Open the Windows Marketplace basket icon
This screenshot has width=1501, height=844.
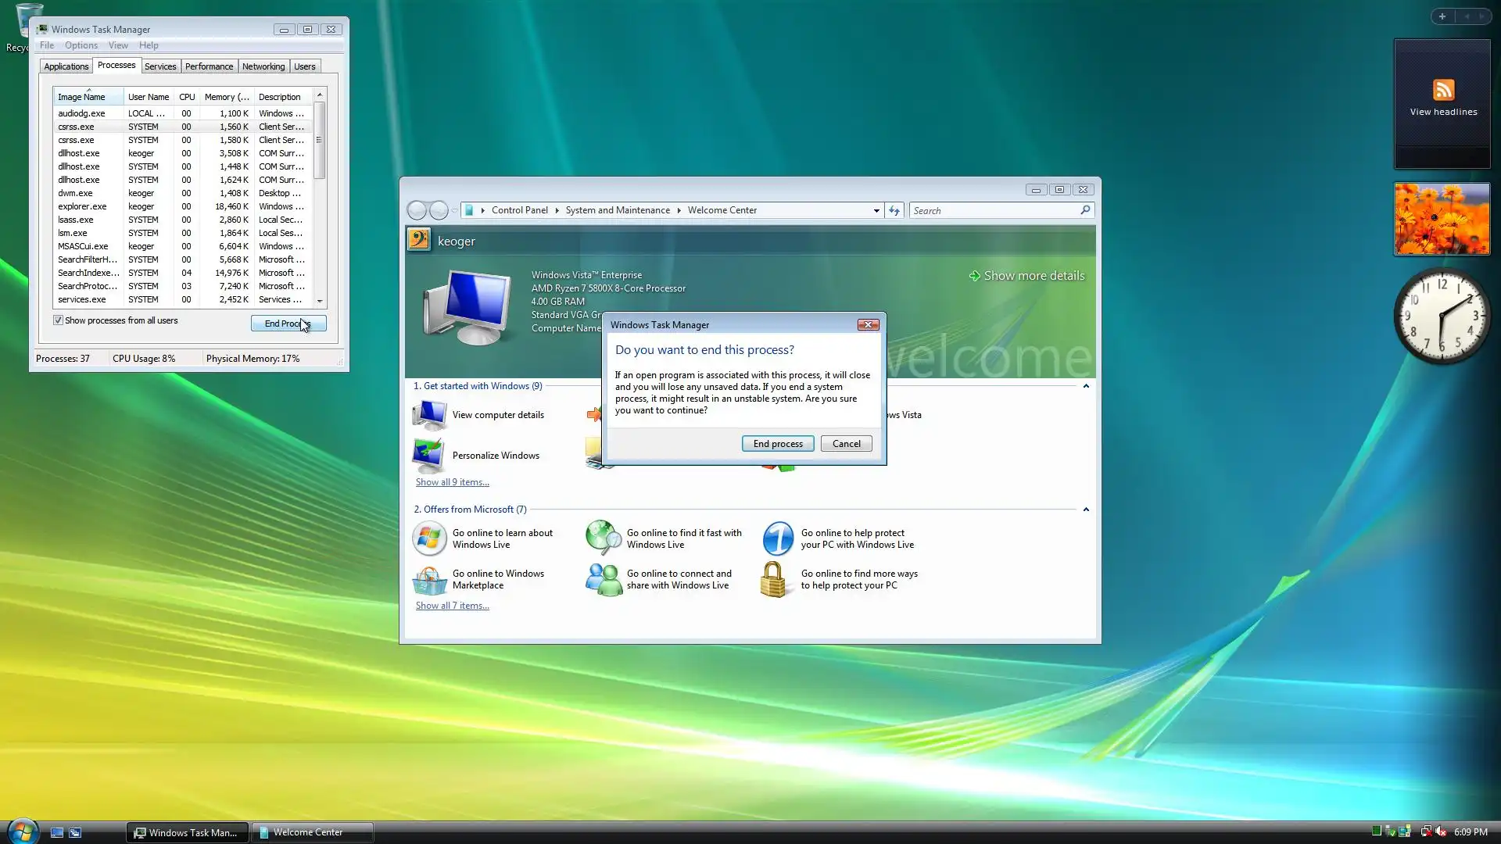pyautogui.click(x=429, y=580)
